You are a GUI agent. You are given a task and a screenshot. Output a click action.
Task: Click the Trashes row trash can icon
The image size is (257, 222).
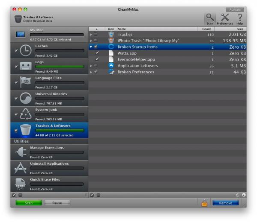pyautogui.click(x=111, y=35)
